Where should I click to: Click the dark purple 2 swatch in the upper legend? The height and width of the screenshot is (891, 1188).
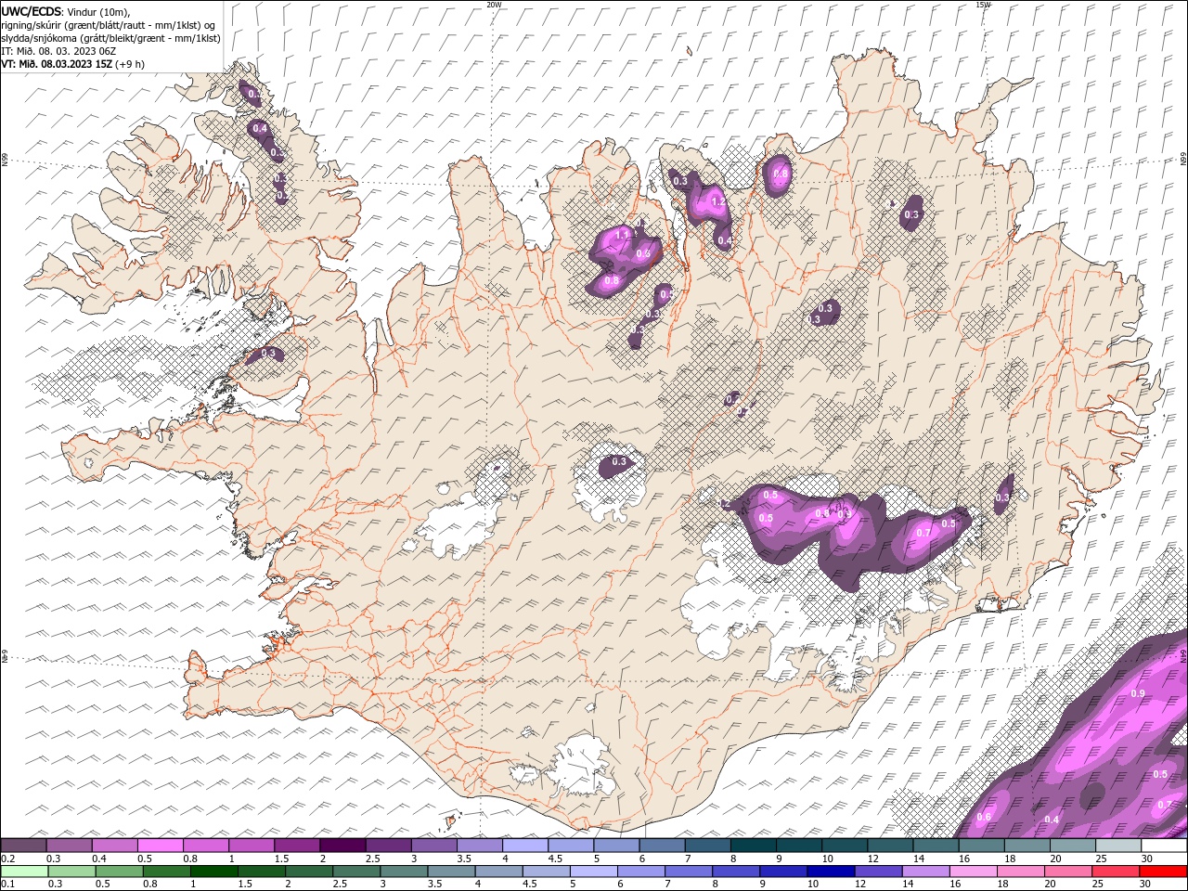pyautogui.click(x=342, y=846)
